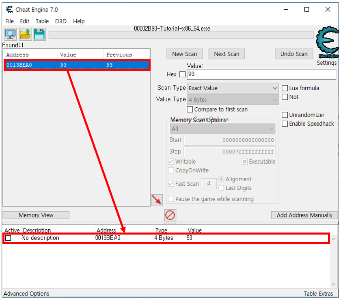Image resolution: width=341 pixels, height=300 pixels.
Task: Enable Compare to first scan
Action: tap(190, 109)
